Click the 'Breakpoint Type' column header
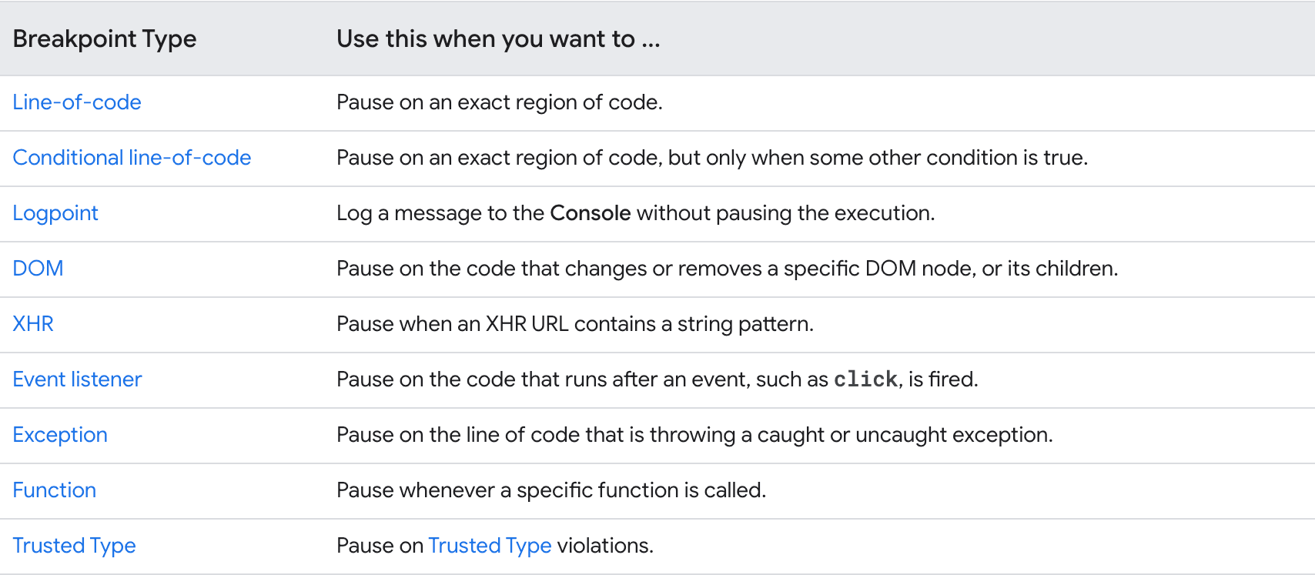The height and width of the screenshot is (575, 1315). point(105,38)
